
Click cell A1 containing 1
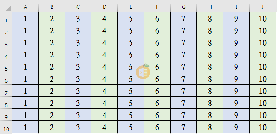26,18
